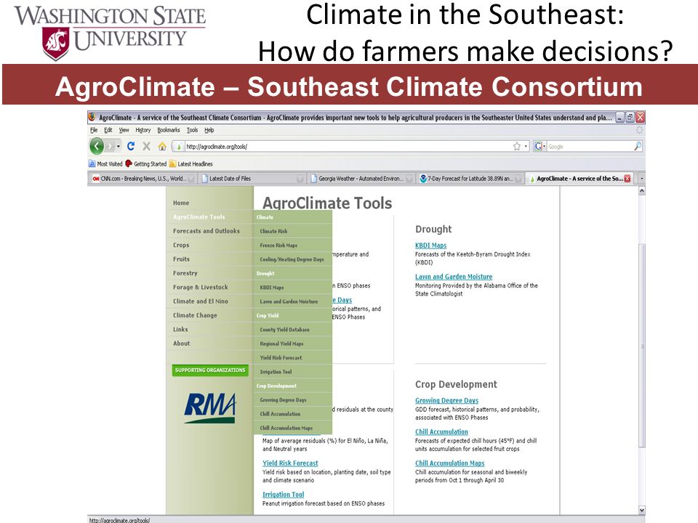Click Chill Accumulation link in page
The height and width of the screenshot is (523, 698).
pos(441,431)
